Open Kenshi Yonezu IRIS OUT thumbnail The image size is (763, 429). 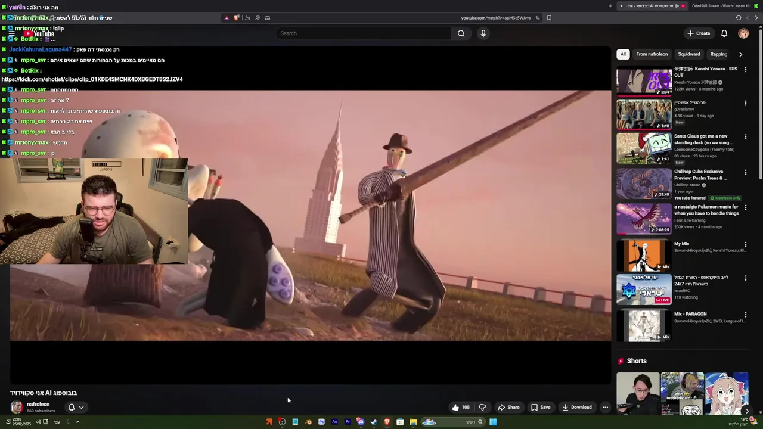coord(644,80)
